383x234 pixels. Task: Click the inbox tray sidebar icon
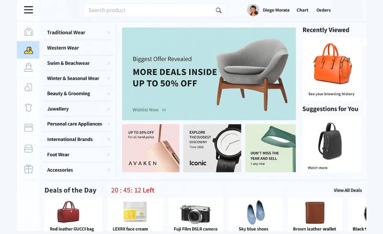click(28, 148)
